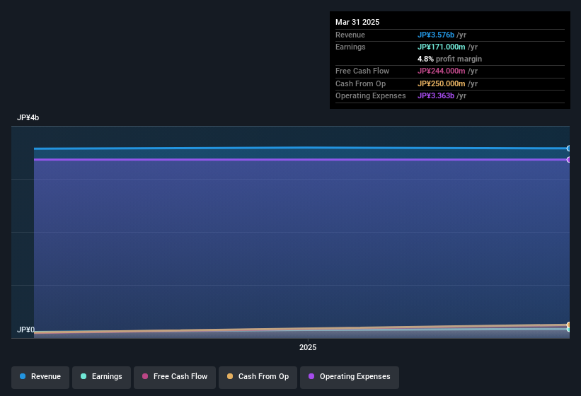Click the Earnings label in tooltip
581x396 pixels.
coord(350,47)
